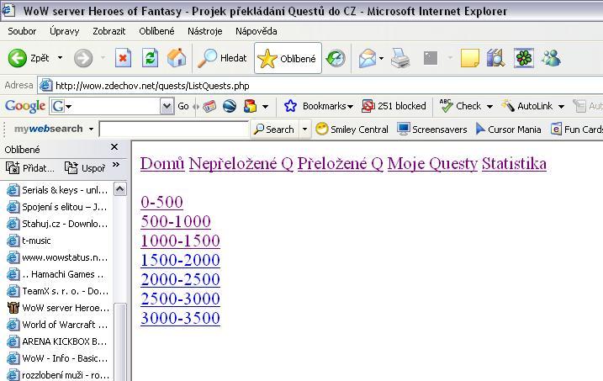This screenshot has height=381, width=603.
Task: Expand the Check dropdown arrow
Action: (x=489, y=106)
